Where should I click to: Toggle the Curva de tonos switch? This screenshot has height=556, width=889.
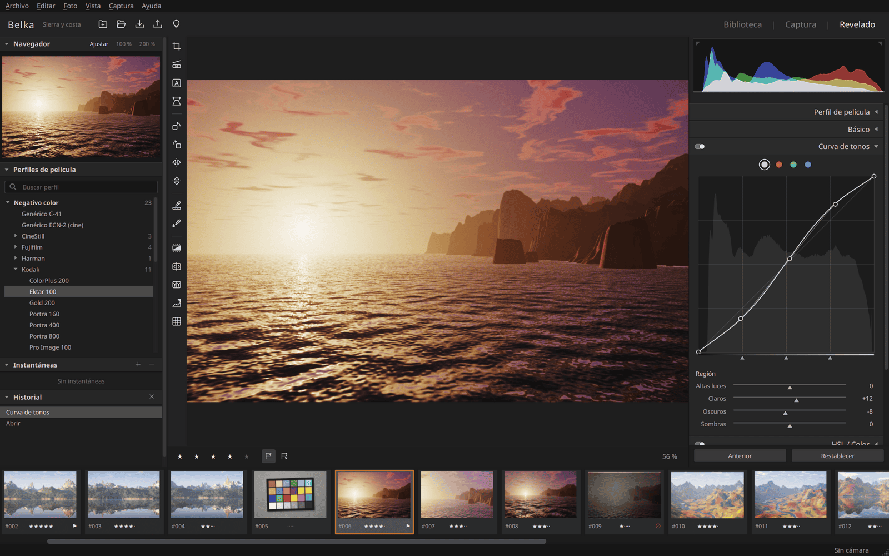pos(700,147)
